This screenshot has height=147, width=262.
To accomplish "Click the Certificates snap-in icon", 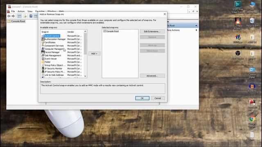I will 43,42.
